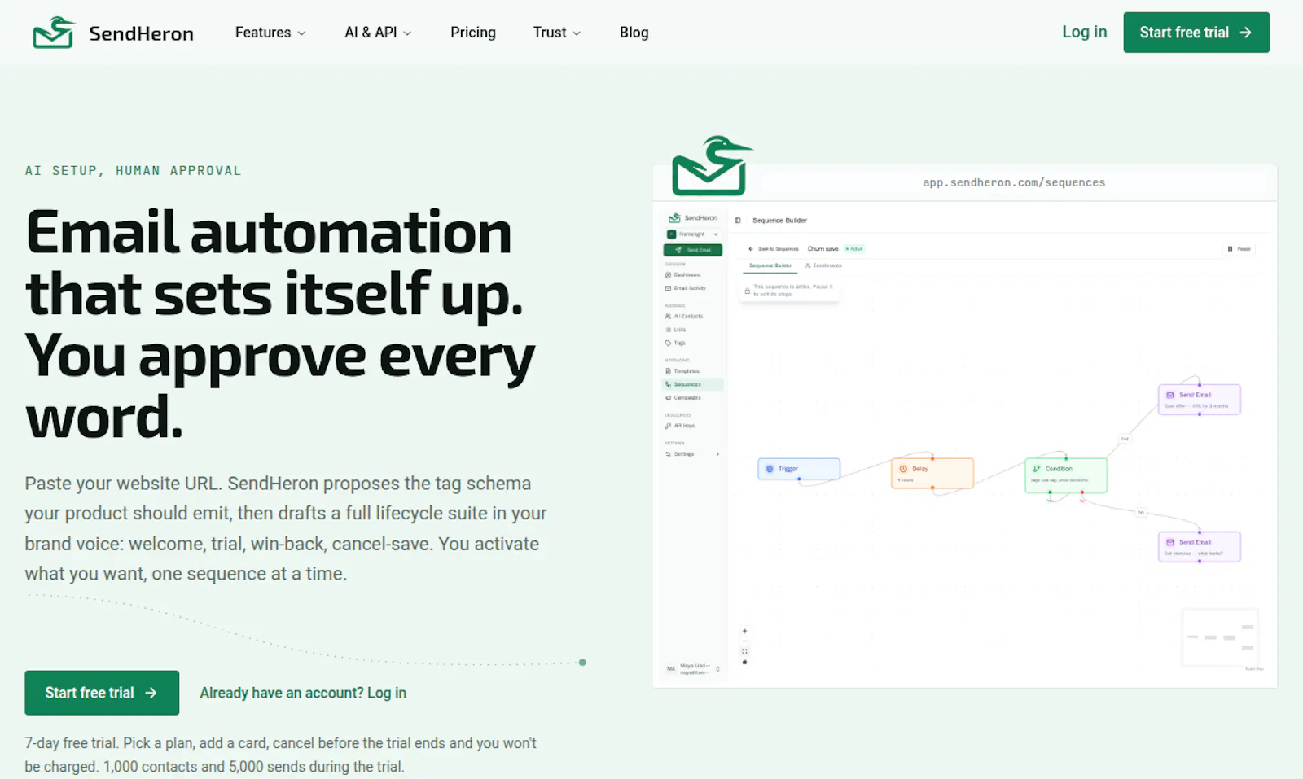Toggle sidebar panel icon beside Sequence Builder
Viewport: 1303px width, 779px height.
[x=738, y=221]
